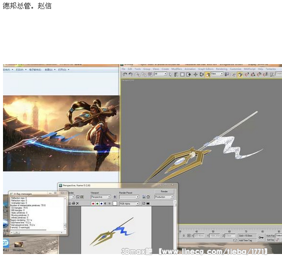Toggle the Spinner Snap button
The width and height of the screenshot is (282, 260).
[265, 75]
